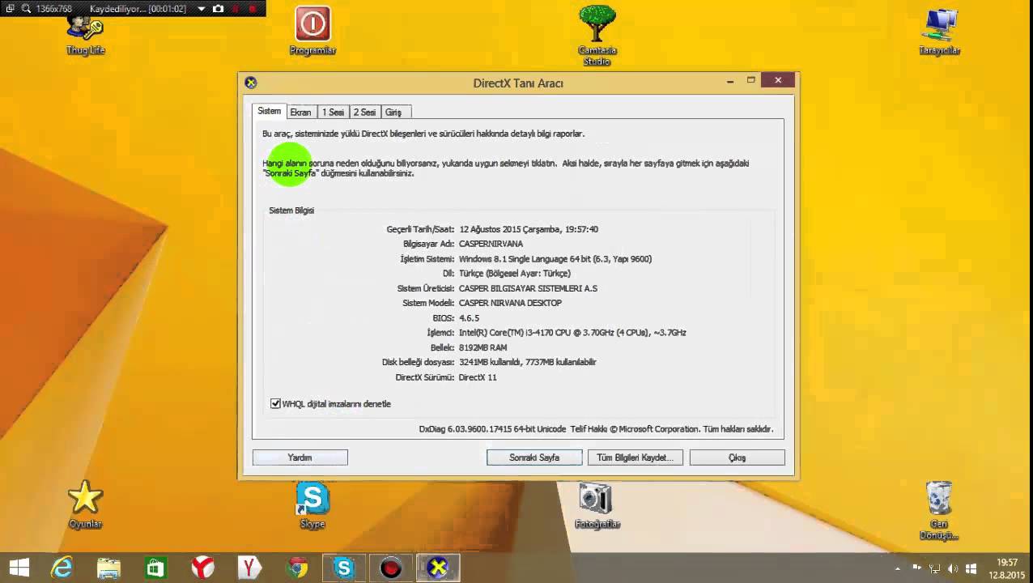Open the 1 Sesi tab
The width and height of the screenshot is (1033, 583).
tap(333, 113)
